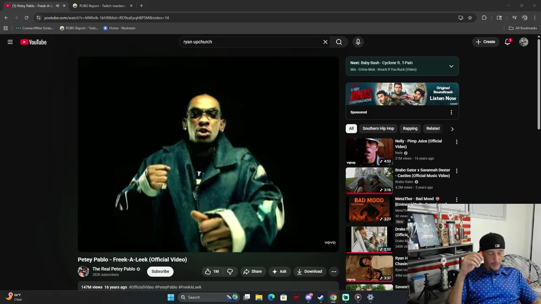Go to the YouTube home logo
This screenshot has width=541, height=304.
tap(33, 42)
